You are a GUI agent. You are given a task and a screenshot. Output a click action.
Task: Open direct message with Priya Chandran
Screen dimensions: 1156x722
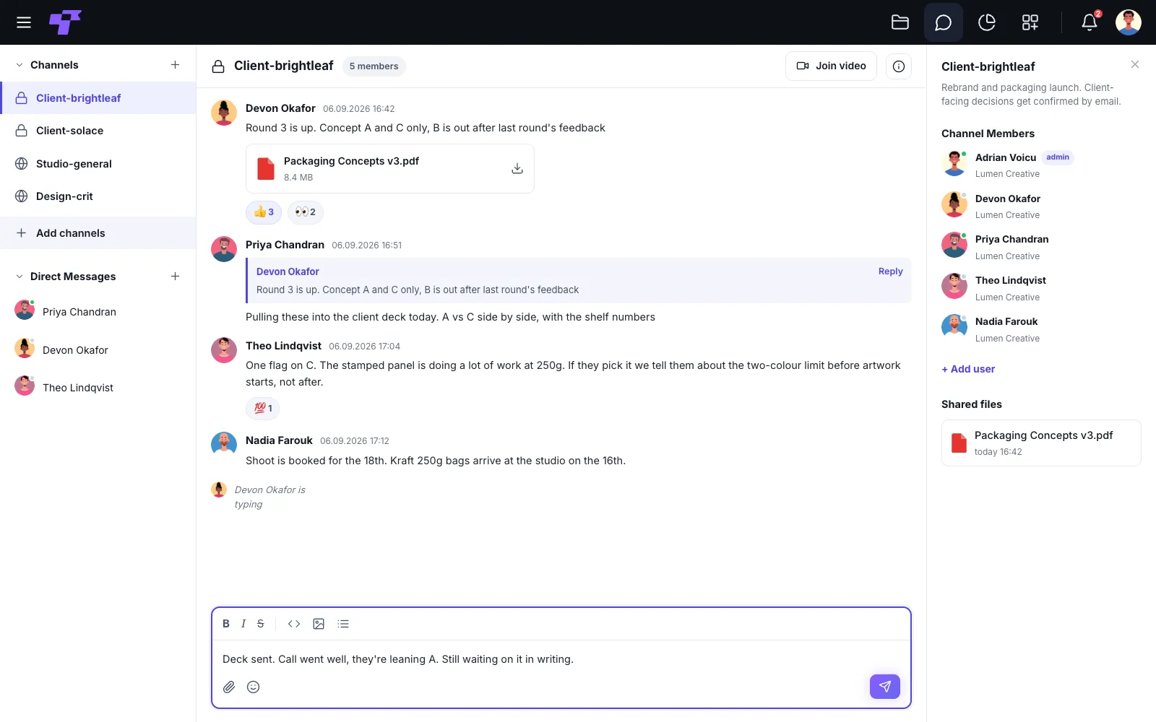click(x=98, y=312)
